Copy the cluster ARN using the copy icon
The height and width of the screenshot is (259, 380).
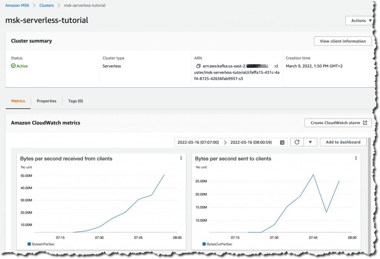pyautogui.click(x=199, y=66)
